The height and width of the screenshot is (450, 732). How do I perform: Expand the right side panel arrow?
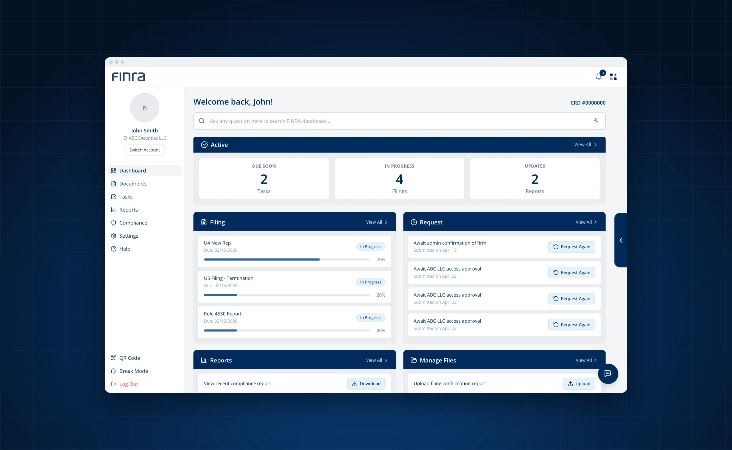coord(621,240)
